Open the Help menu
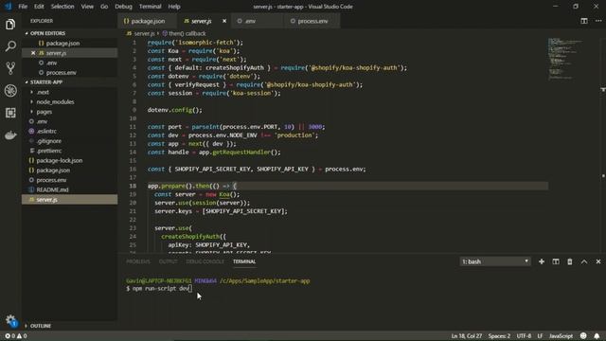 point(174,7)
